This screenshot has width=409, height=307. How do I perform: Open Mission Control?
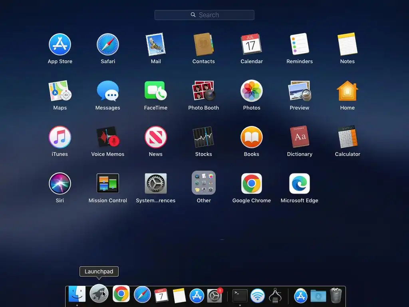(x=108, y=183)
